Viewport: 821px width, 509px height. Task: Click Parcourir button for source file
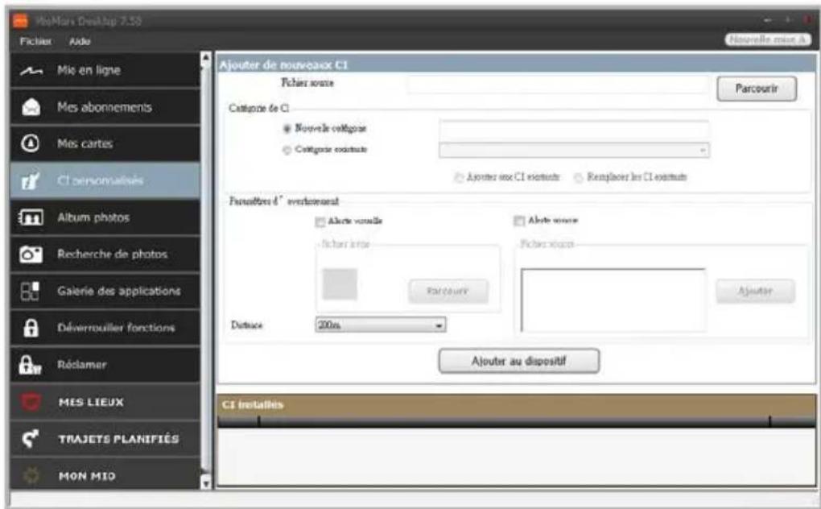coord(757,89)
